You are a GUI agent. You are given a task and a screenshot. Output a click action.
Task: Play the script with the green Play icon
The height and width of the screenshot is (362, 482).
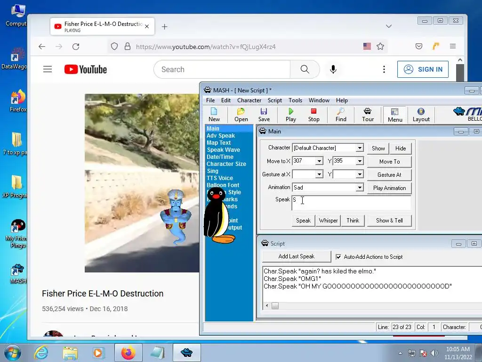click(291, 115)
